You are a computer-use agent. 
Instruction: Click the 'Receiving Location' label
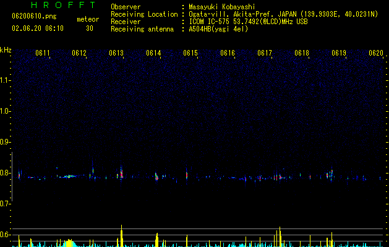(x=144, y=14)
